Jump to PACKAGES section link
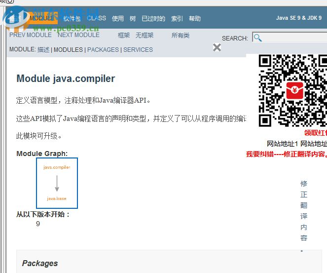Screen dimensions: 327x273 click(x=103, y=50)
